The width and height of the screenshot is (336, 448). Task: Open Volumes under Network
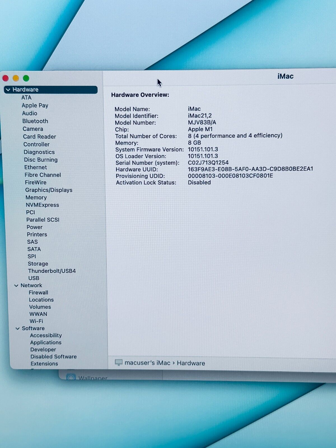coord(40,307)
